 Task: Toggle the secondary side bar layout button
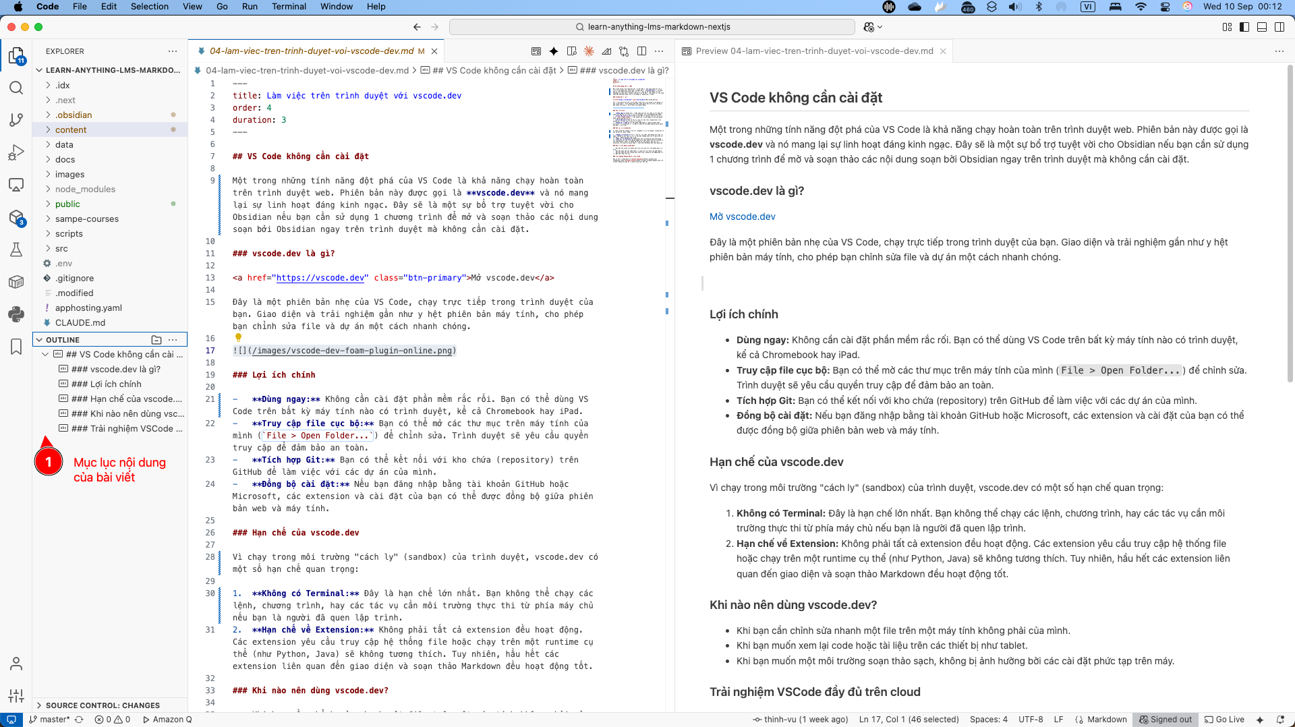[1279, 27]
